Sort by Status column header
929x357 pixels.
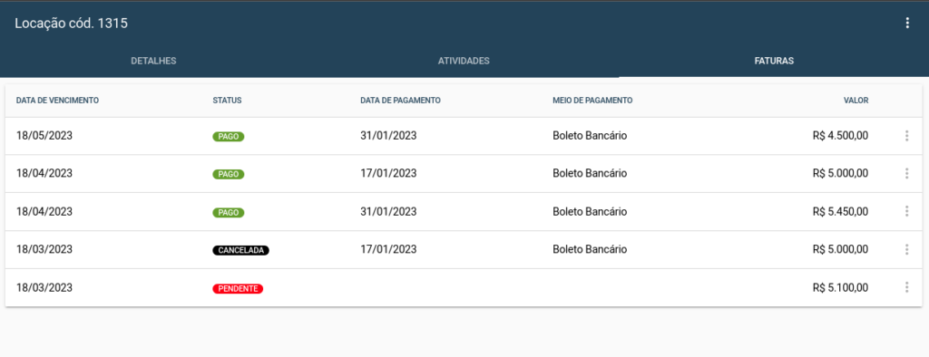(227, 101)
